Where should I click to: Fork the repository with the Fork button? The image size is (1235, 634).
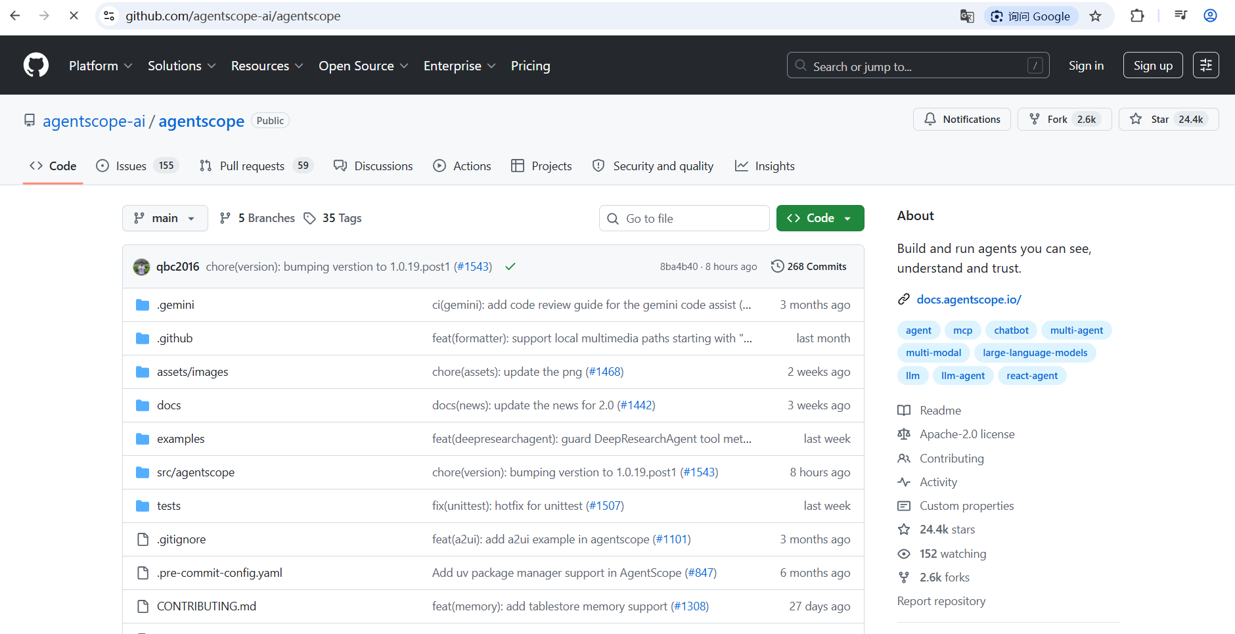1064,120
